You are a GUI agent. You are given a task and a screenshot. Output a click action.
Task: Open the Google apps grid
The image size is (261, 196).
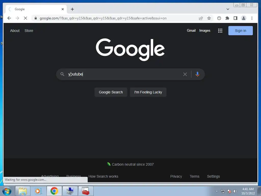pyautogui.click(x=220, y=31)
